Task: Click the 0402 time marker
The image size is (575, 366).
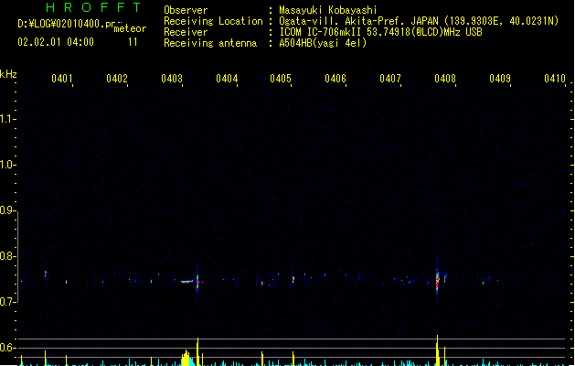Action: coord(117,79)
